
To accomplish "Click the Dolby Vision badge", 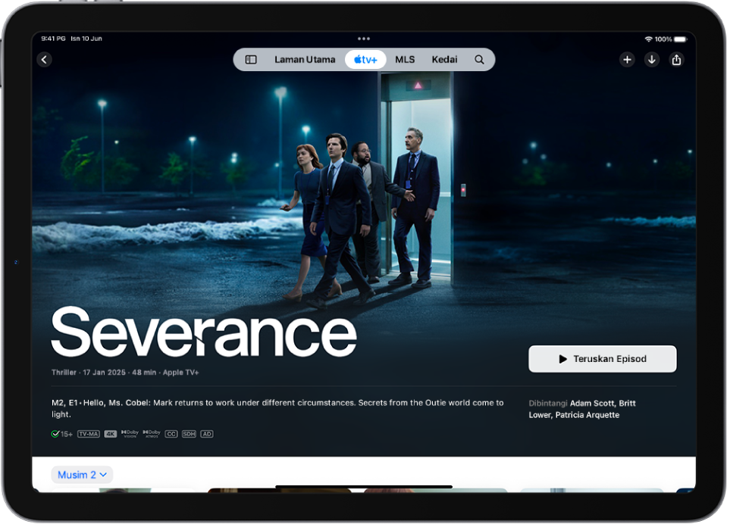I will [129, 433].
